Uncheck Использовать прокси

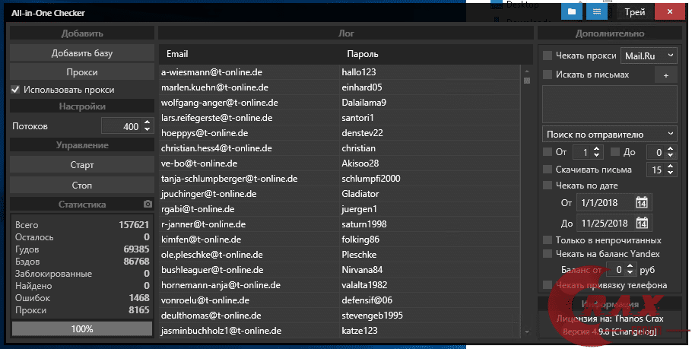pyautogui.click(x=15, y=90)
